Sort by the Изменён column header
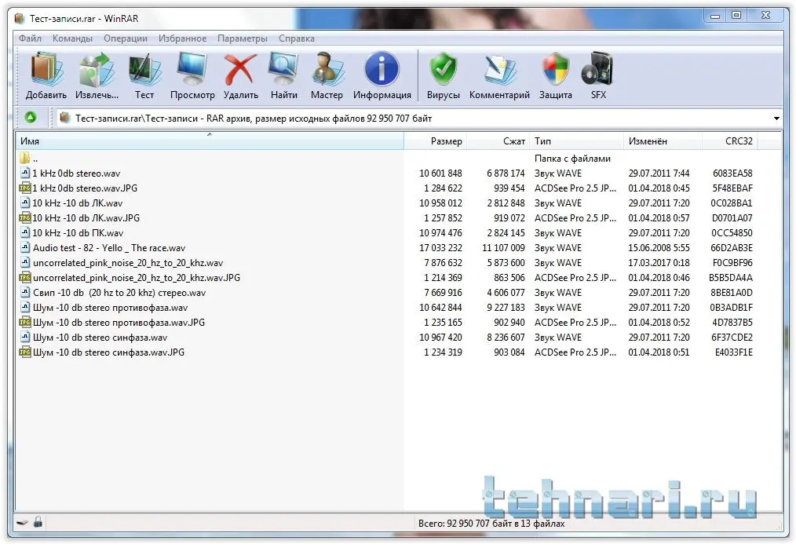Screen dimensions: 796x544 pos(663,141)
